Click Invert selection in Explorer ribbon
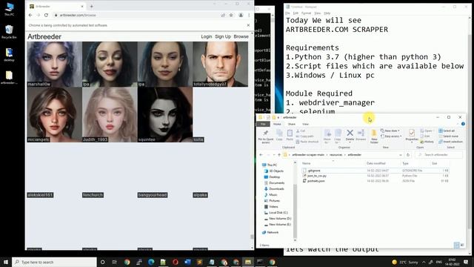Viewport: 474px width, 267px height. coord(451,142)
